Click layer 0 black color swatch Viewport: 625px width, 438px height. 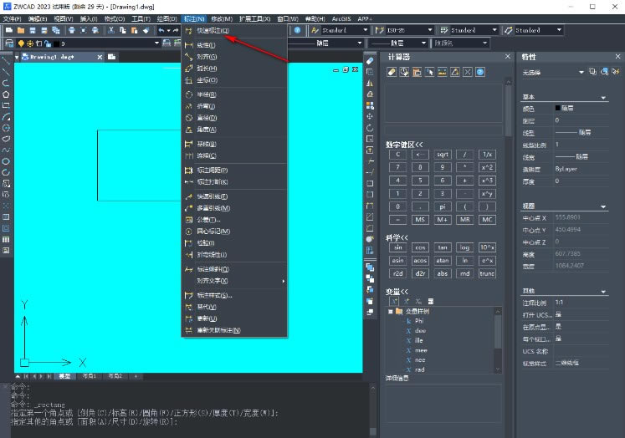57,43
